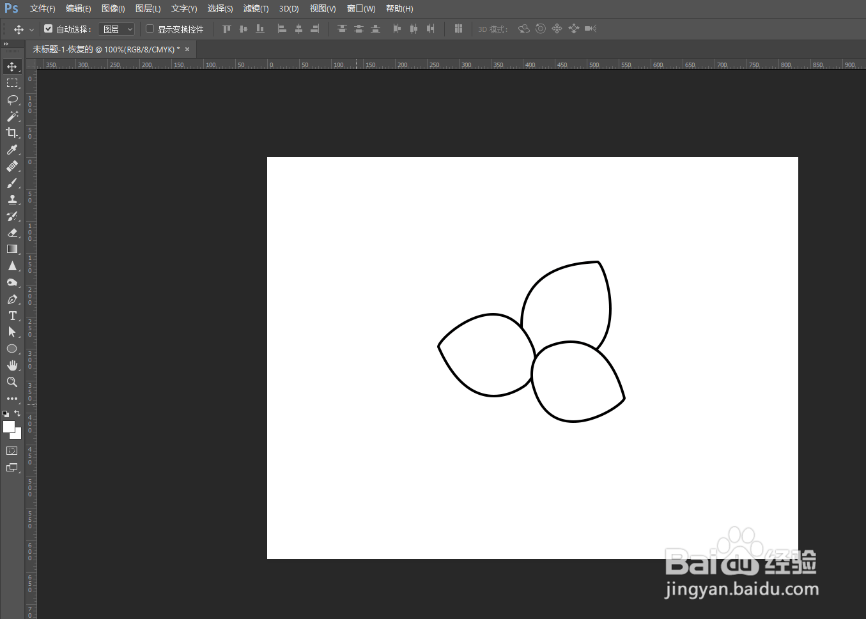Switch to 未标题-1-恢复的 document tab

point(106,49)
